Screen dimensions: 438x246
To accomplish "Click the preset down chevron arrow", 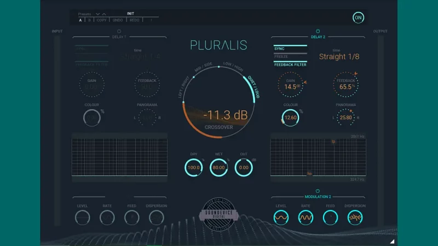I will point(97,14).
